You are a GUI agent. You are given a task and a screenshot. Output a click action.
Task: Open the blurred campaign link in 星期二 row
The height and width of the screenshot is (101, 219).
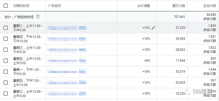point(67,28)
